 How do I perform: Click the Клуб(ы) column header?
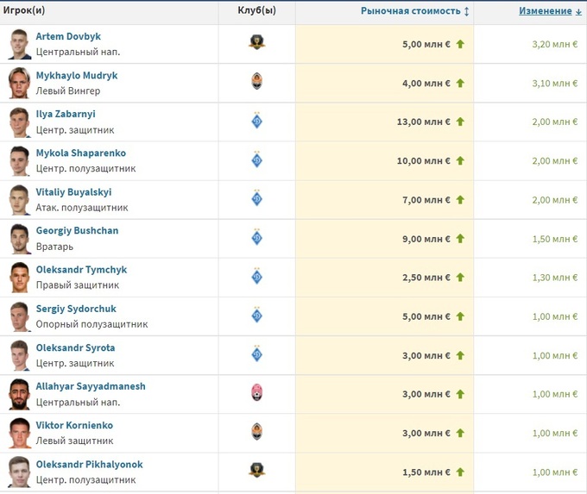(x=256, y=11)
